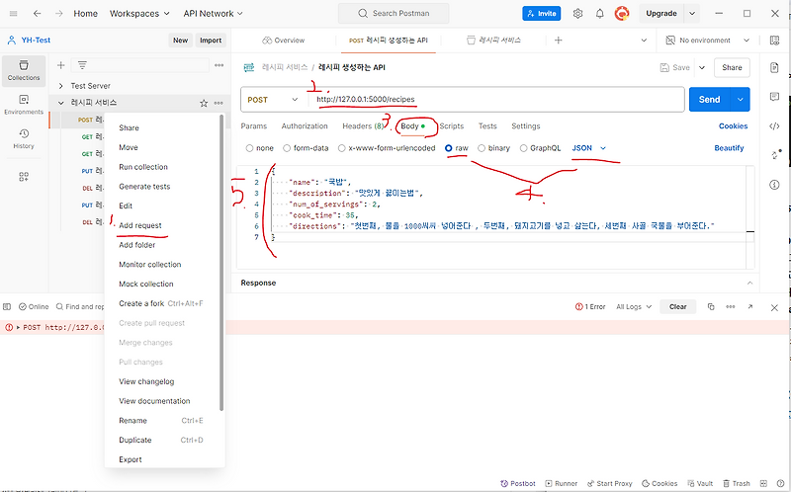The image size is (791, 492).
Task: Go back with the left arrow
Action: pos(38,14)
